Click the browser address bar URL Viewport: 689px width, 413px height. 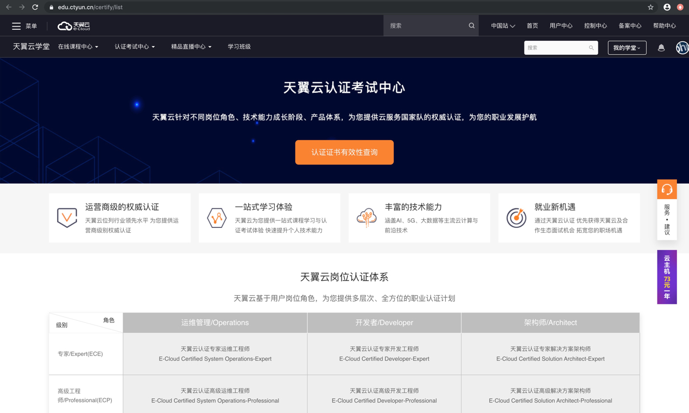coord(90,7)
